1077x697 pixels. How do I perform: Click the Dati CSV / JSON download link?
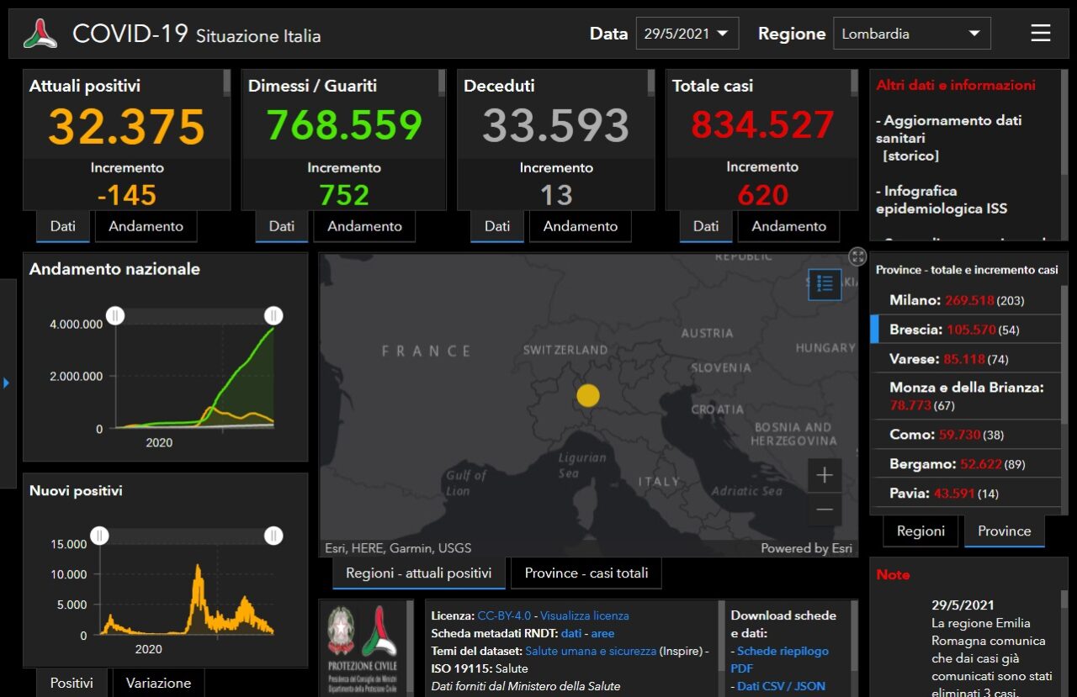click(781, 686)
